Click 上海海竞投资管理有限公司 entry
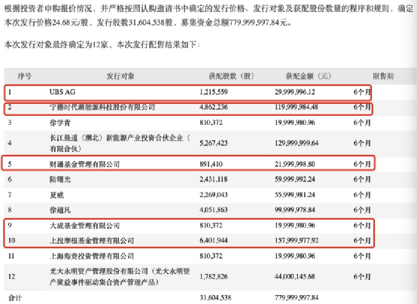417x304 pixels. (92, 256)
